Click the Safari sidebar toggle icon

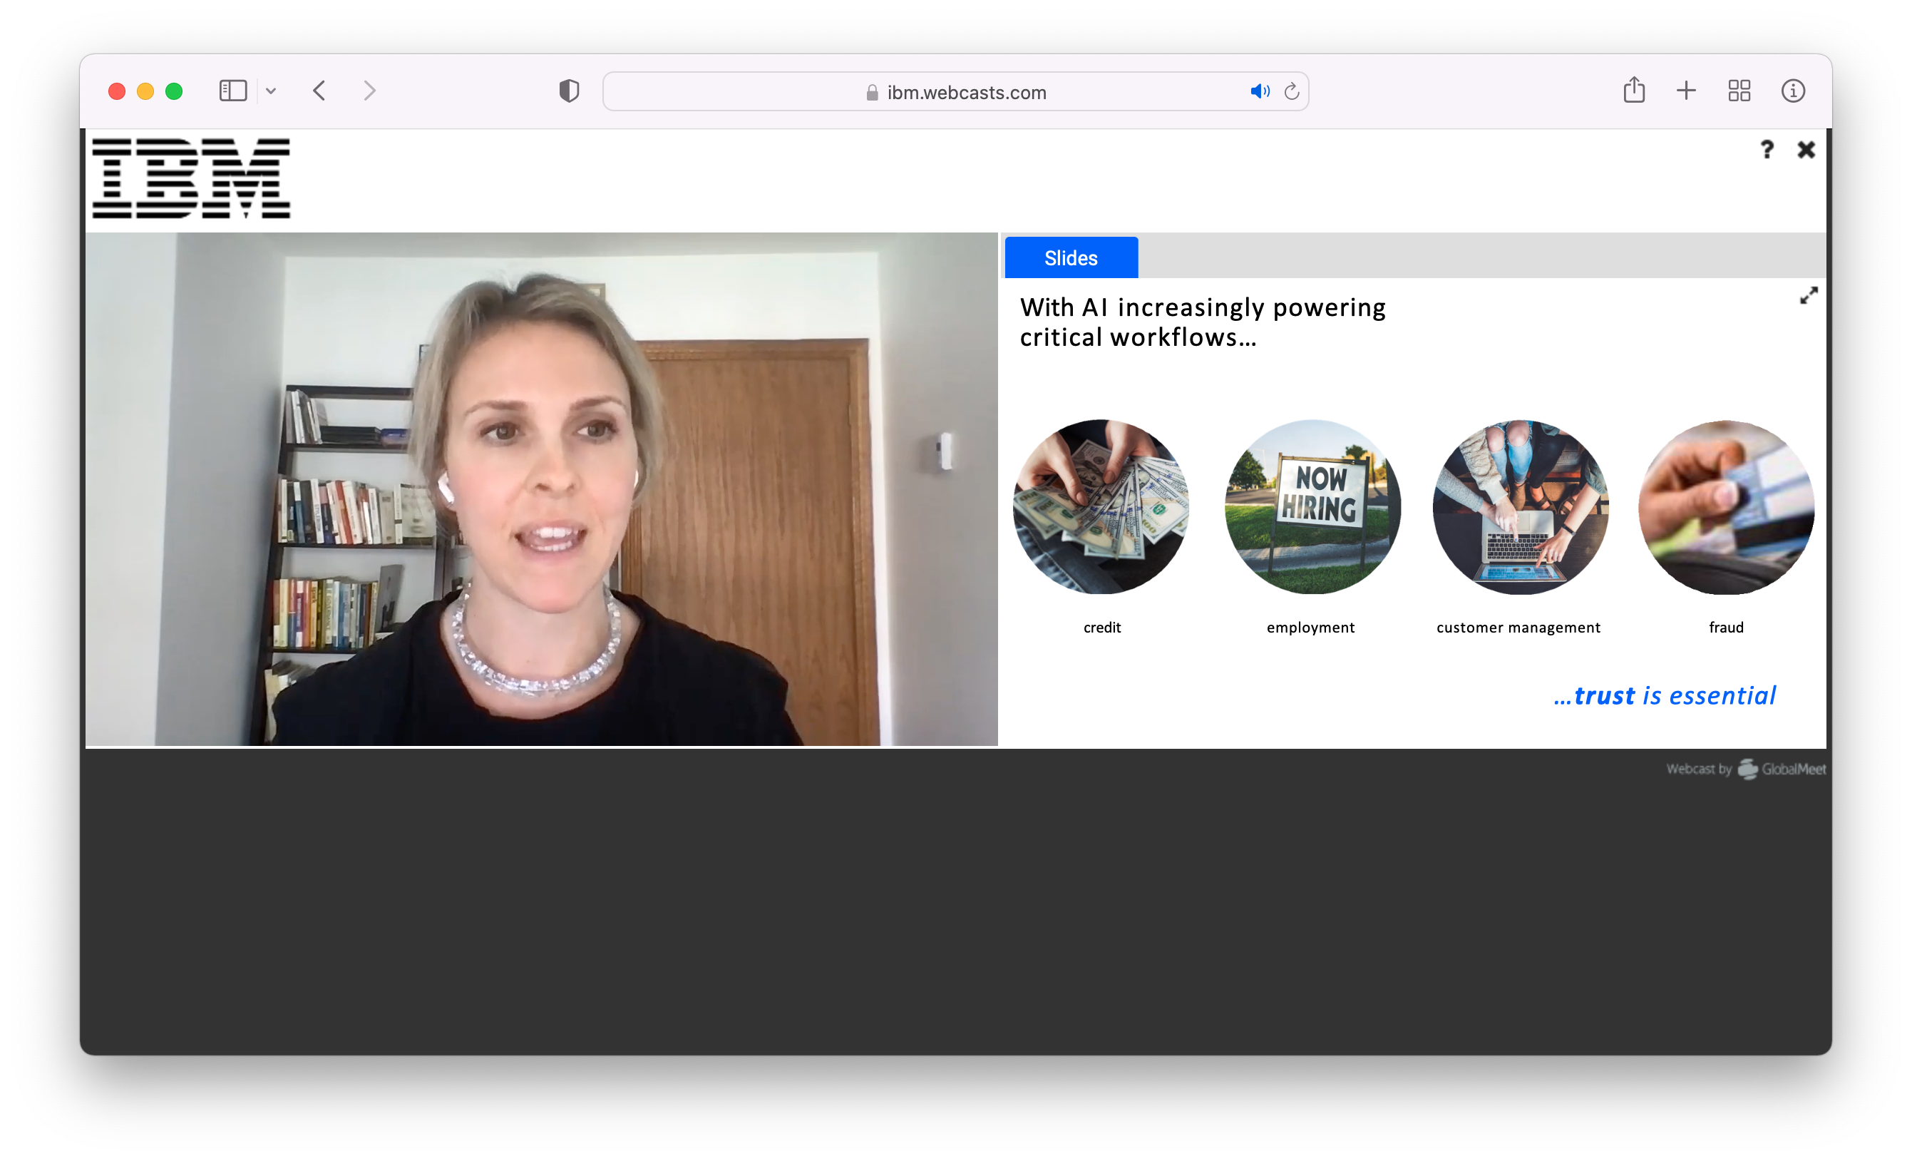[233, 91]
